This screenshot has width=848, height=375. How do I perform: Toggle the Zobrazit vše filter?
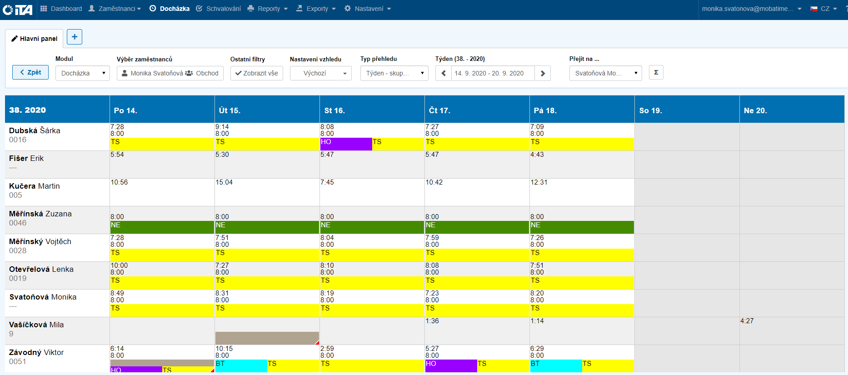(256, 73)
